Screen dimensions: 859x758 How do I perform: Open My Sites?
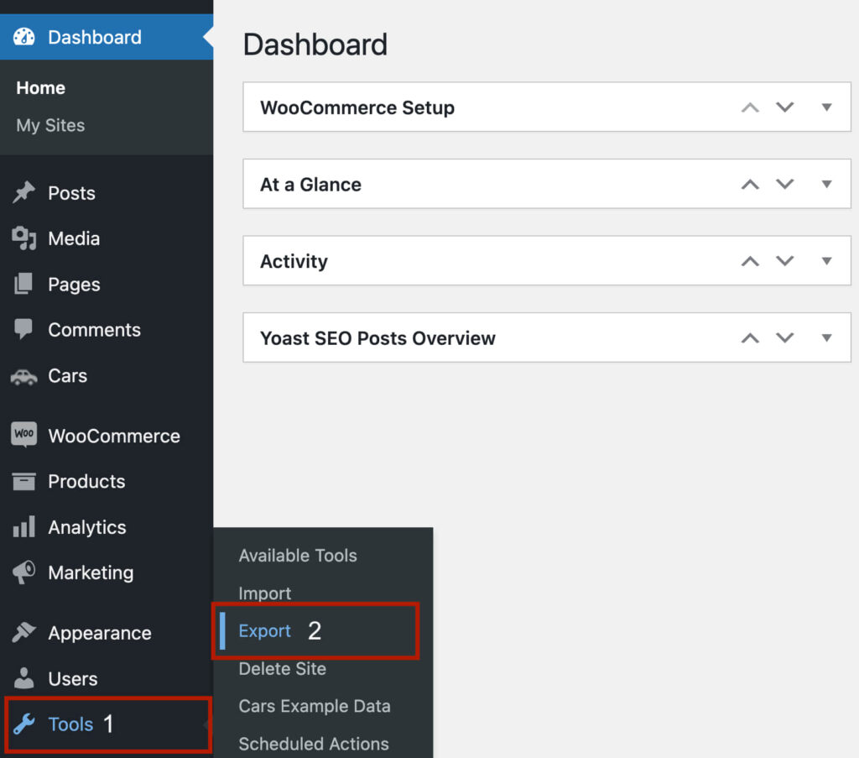tap(51, 125)
